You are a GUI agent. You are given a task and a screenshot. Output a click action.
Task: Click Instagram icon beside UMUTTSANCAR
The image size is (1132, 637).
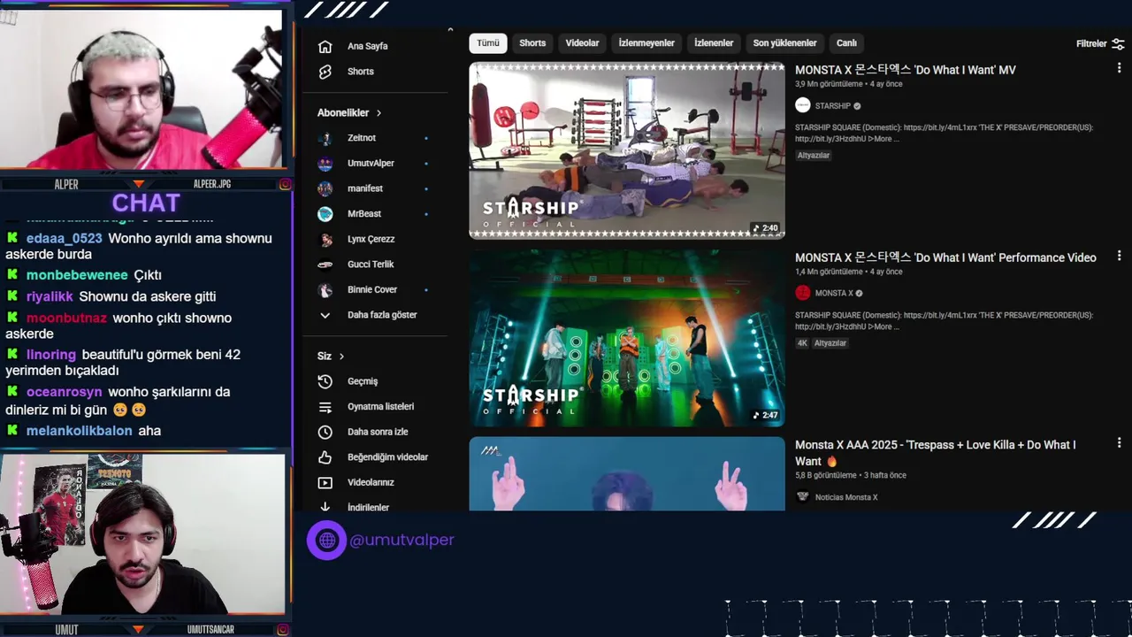pos(285,630)
